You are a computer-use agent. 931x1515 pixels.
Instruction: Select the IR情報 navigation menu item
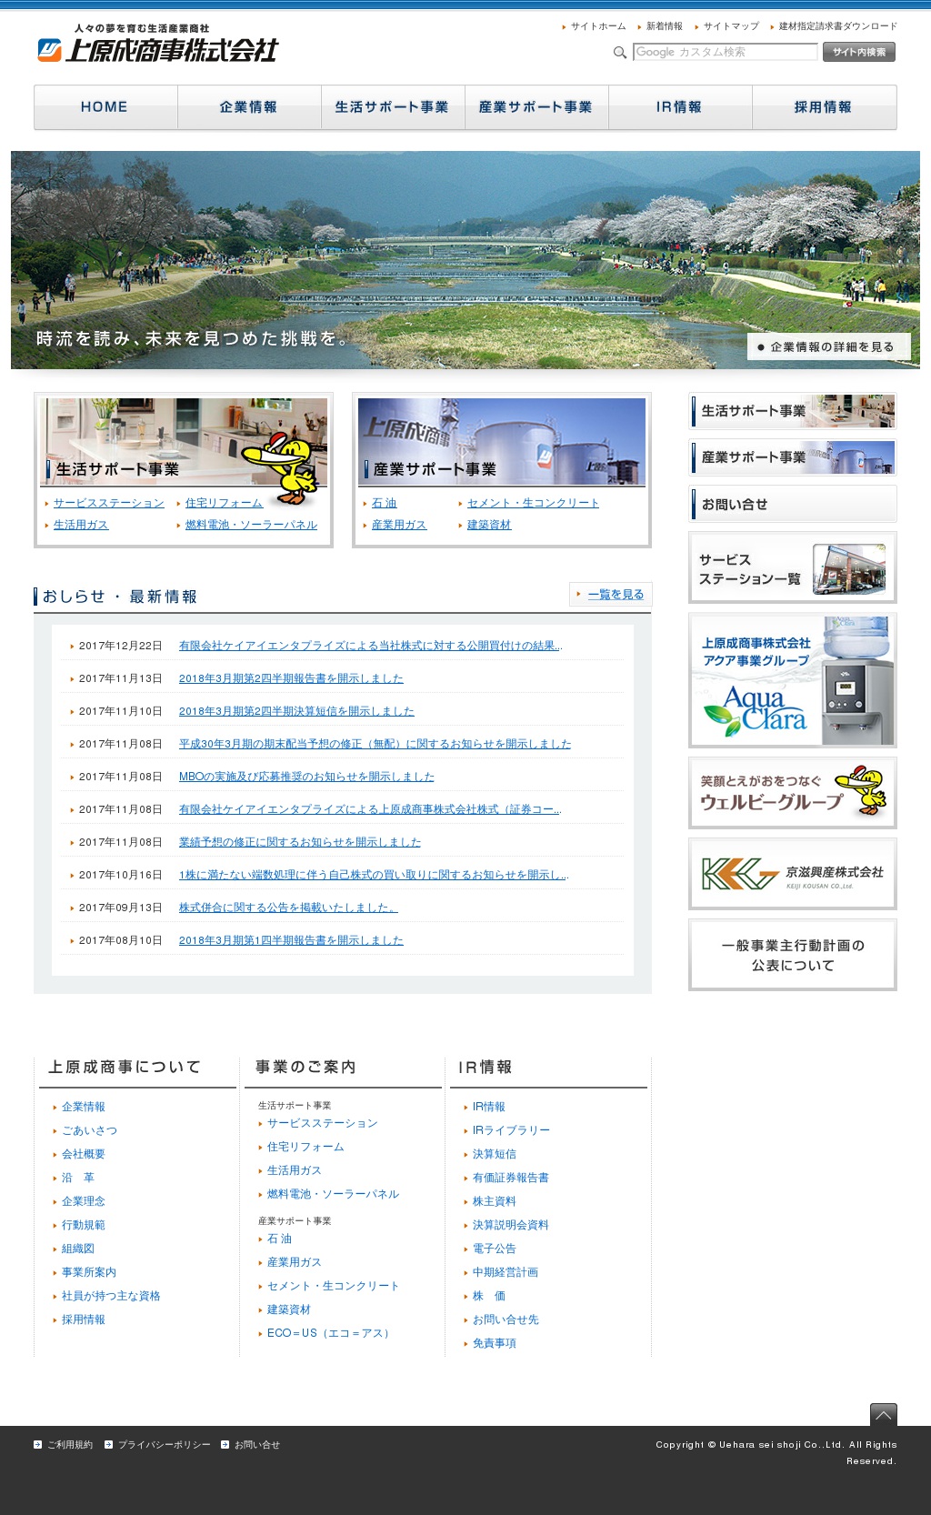(679, 107)
